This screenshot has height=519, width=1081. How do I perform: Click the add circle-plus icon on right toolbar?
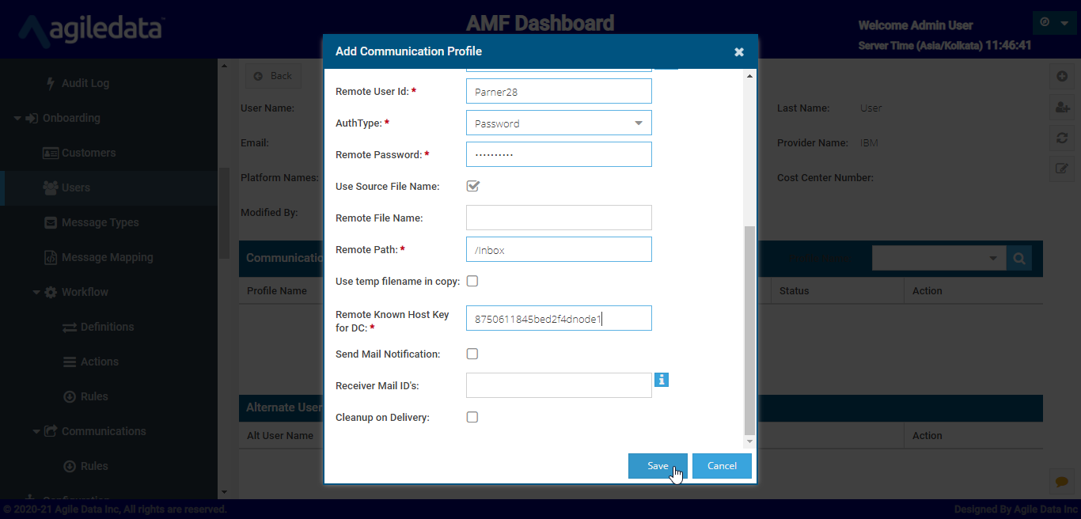coord(1062,77)
